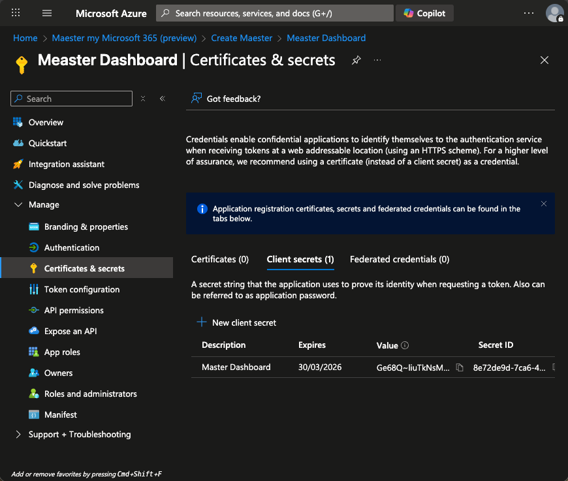The width and height of the screenshot is (568, 481).
Task: Pin the Certificates & secrets blade
Action: (356, 60)
